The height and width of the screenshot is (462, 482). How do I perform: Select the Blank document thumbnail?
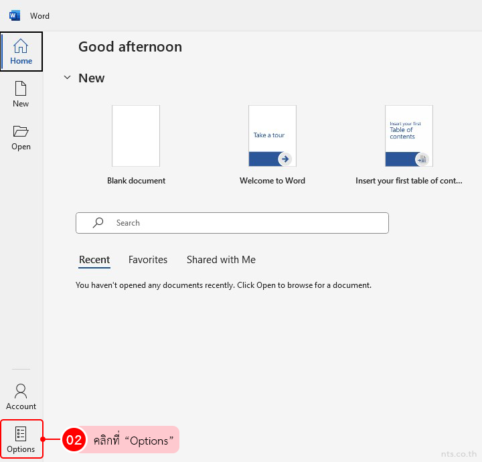[136, 136]
